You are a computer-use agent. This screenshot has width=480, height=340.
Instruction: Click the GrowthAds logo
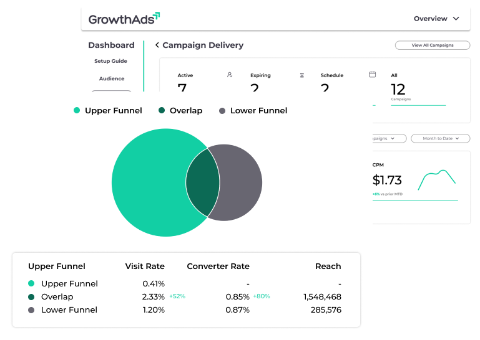pyautogui.click(x=124, y=19)
